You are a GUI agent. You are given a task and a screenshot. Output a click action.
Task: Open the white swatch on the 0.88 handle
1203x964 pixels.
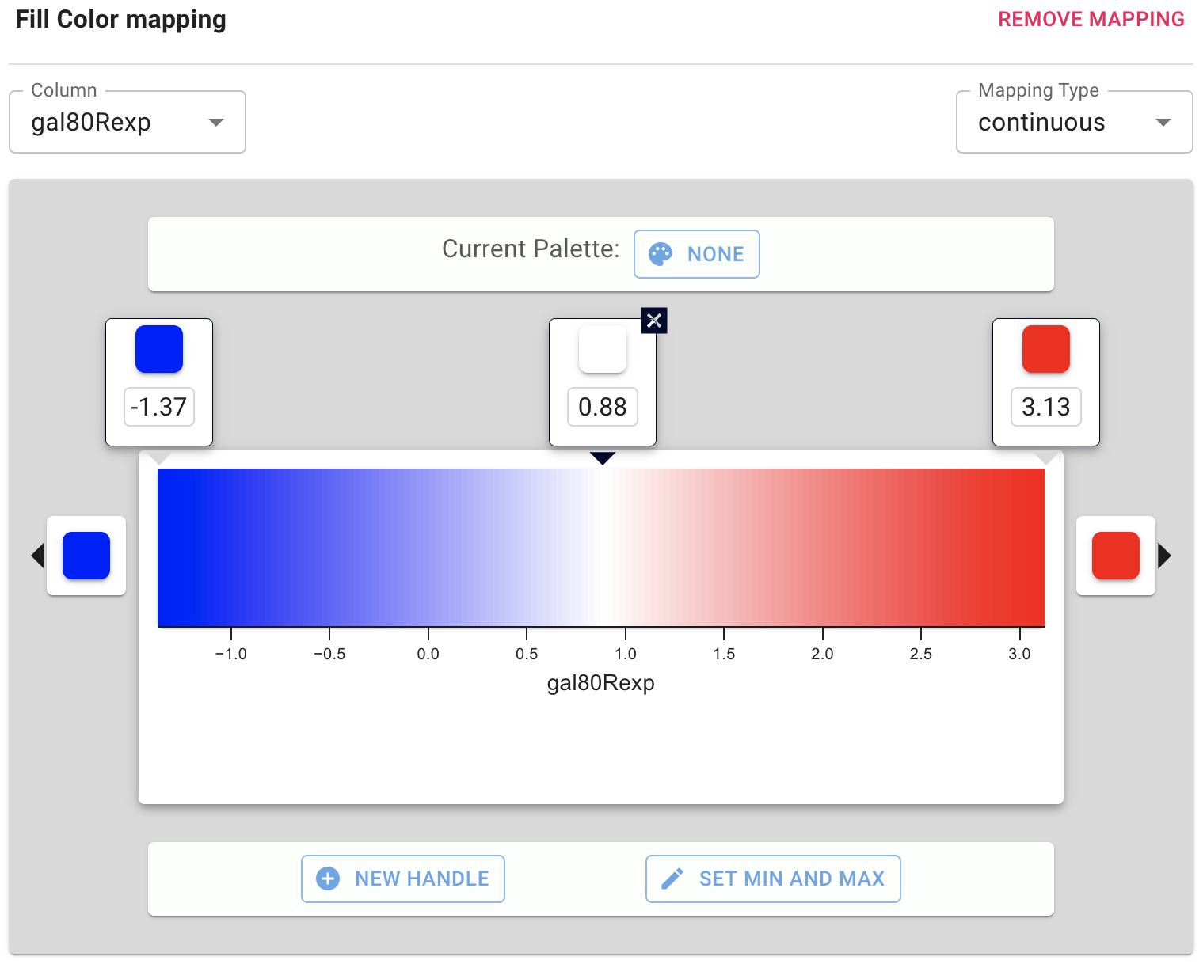click(x=603, y=349)
